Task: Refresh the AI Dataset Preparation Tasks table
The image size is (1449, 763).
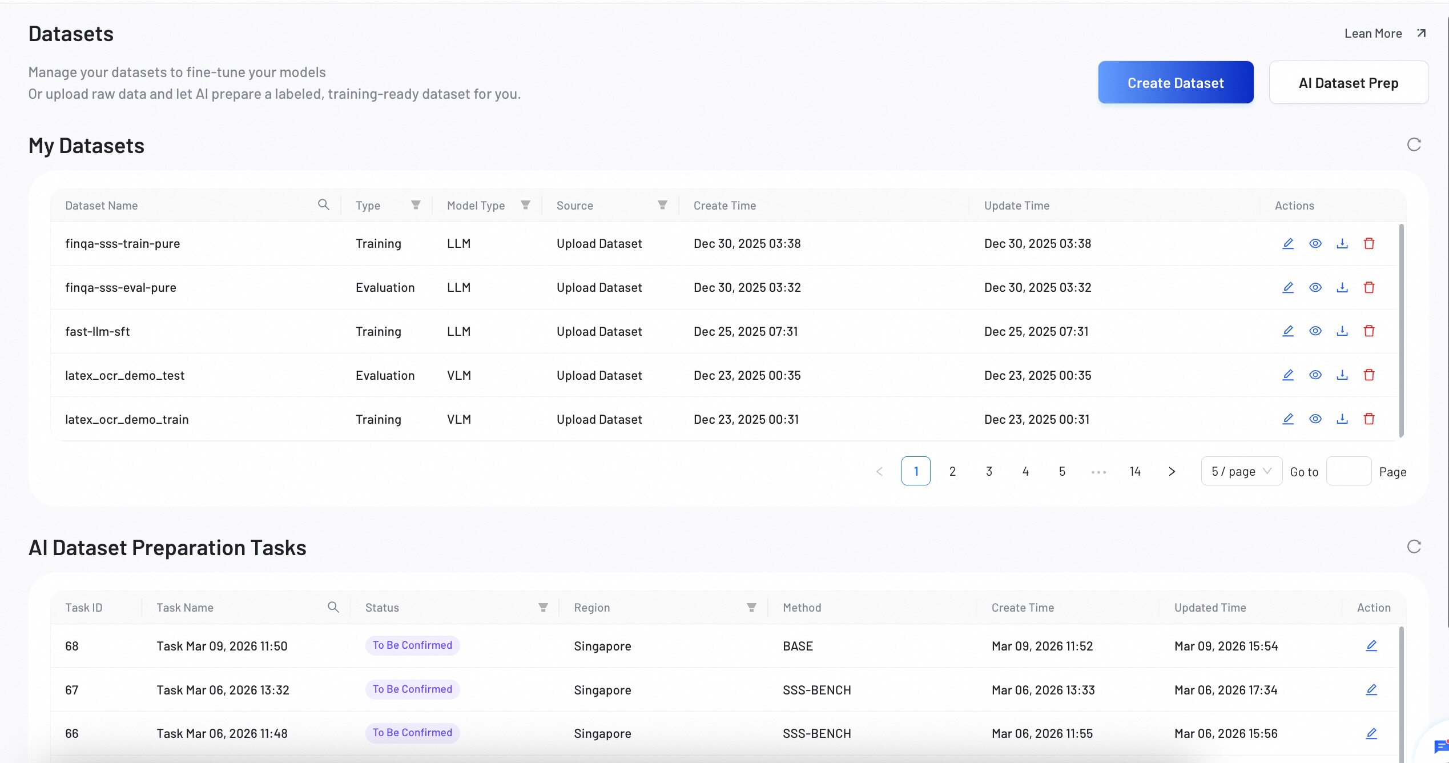Action: click(1414, 547)
